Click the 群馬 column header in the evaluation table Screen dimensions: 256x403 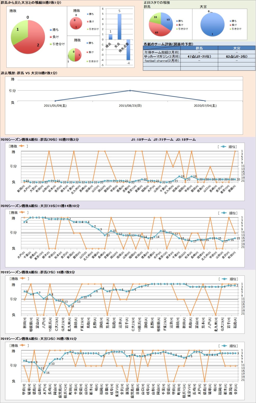pos(199,48)
